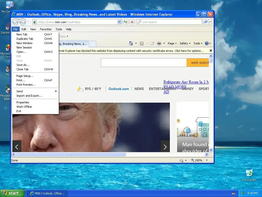262x197 pixels.
Task: Open the Favorites menu
Action: pos(46,29)
